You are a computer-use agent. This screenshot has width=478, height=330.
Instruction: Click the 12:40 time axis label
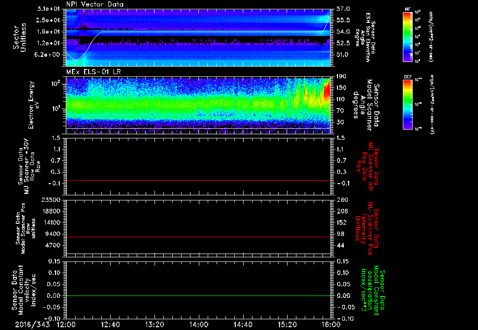[x=111, y=324]
